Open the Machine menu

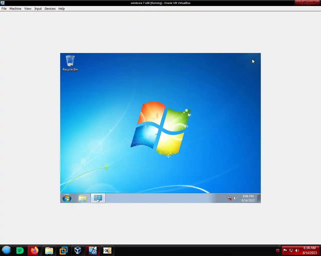tap(15, 8)
